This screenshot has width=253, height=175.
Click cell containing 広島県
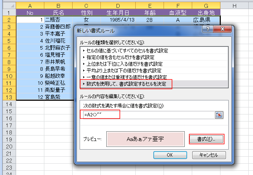coord(206,20)
